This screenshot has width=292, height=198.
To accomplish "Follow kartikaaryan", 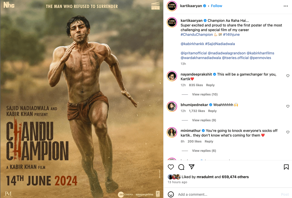I will click(216, 6).
